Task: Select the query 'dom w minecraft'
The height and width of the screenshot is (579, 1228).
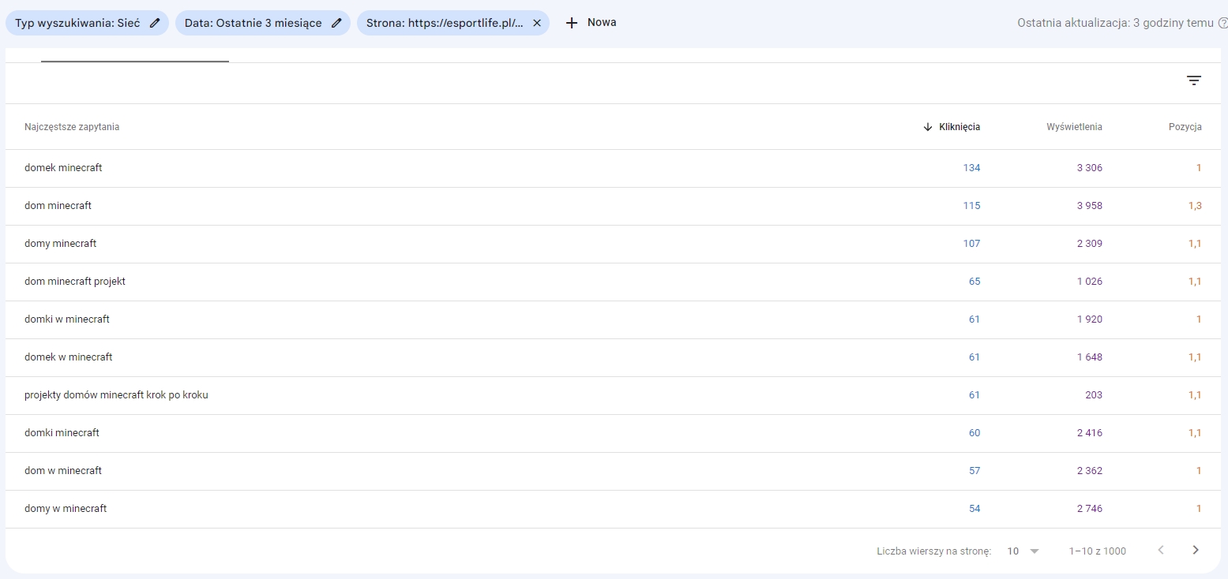Action: (63, 471)
